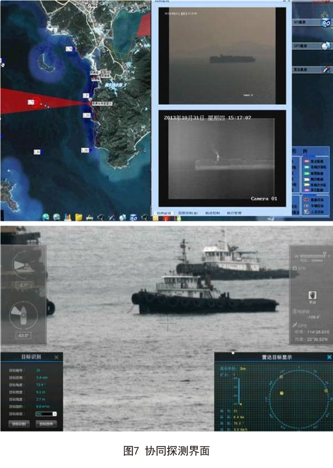Click the red square icon in the dock

click(x=167, y=218)
